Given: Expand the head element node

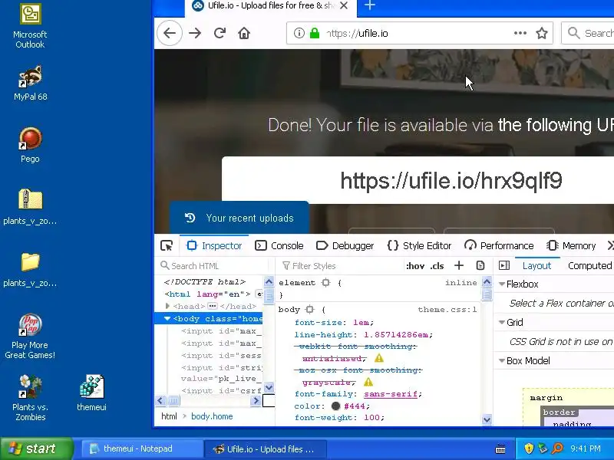Looking at the screenshot, I should pyautogui.click(x=167, y=306).
